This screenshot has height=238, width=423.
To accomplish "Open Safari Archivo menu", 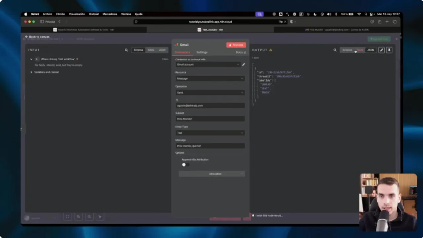I will coord(47,14).
